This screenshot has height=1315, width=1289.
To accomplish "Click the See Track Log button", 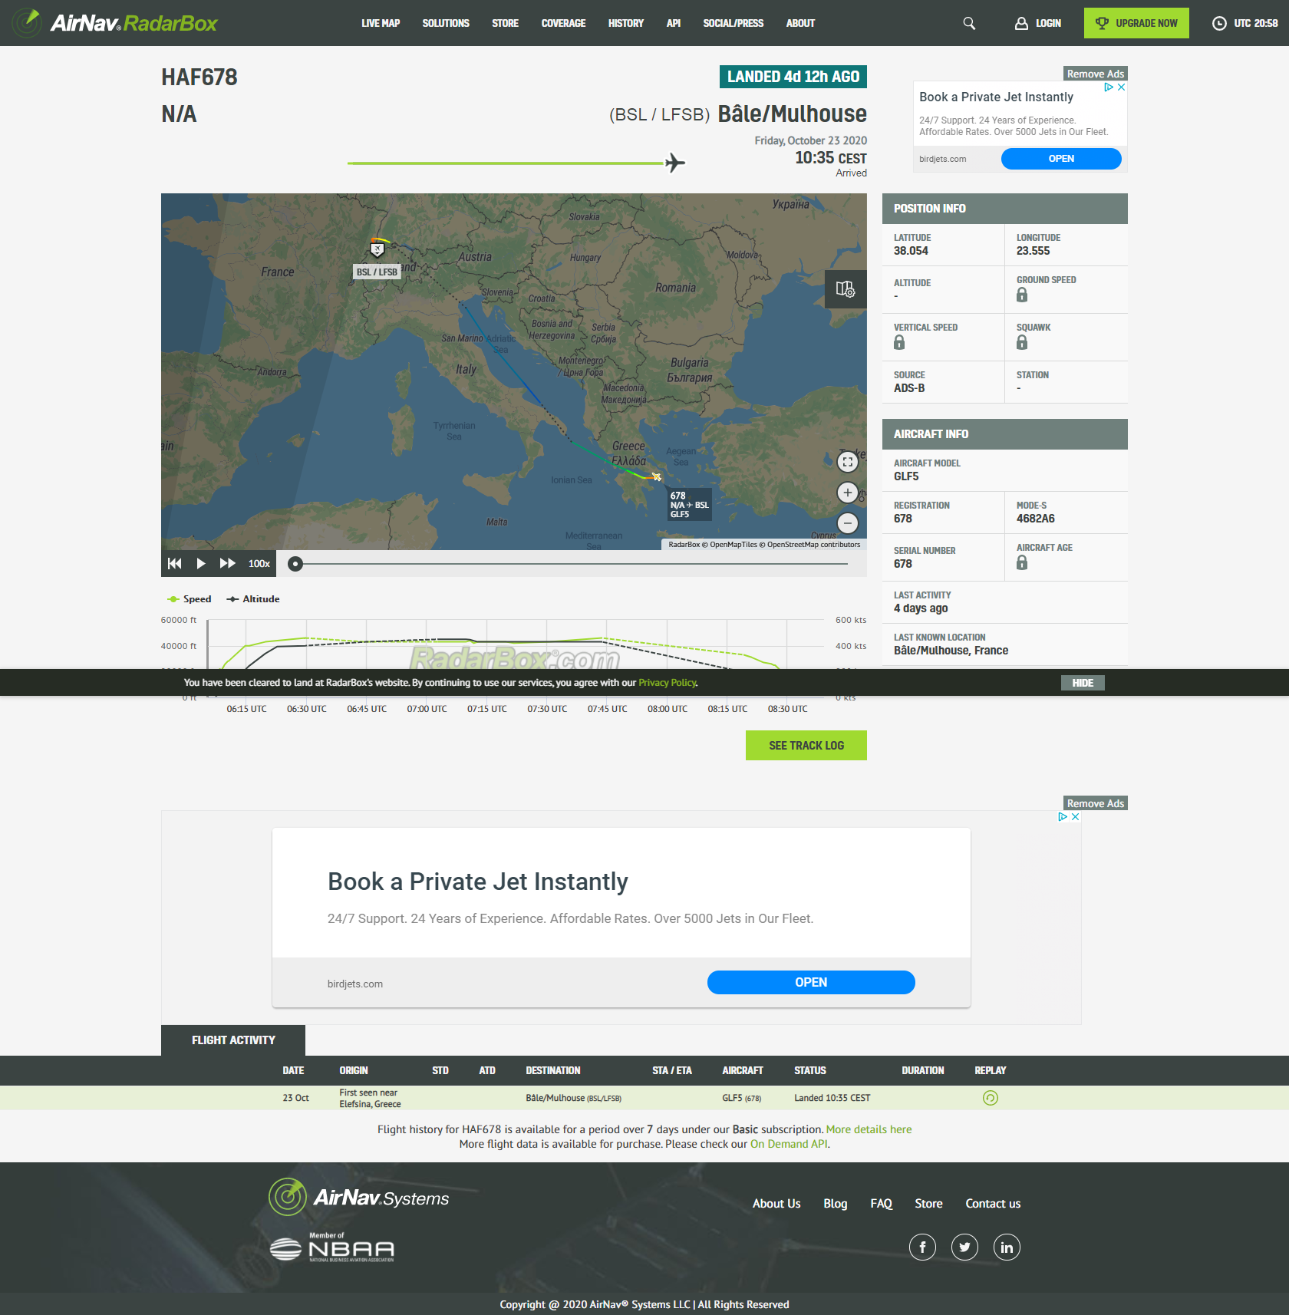I will [x=806, y=746].
